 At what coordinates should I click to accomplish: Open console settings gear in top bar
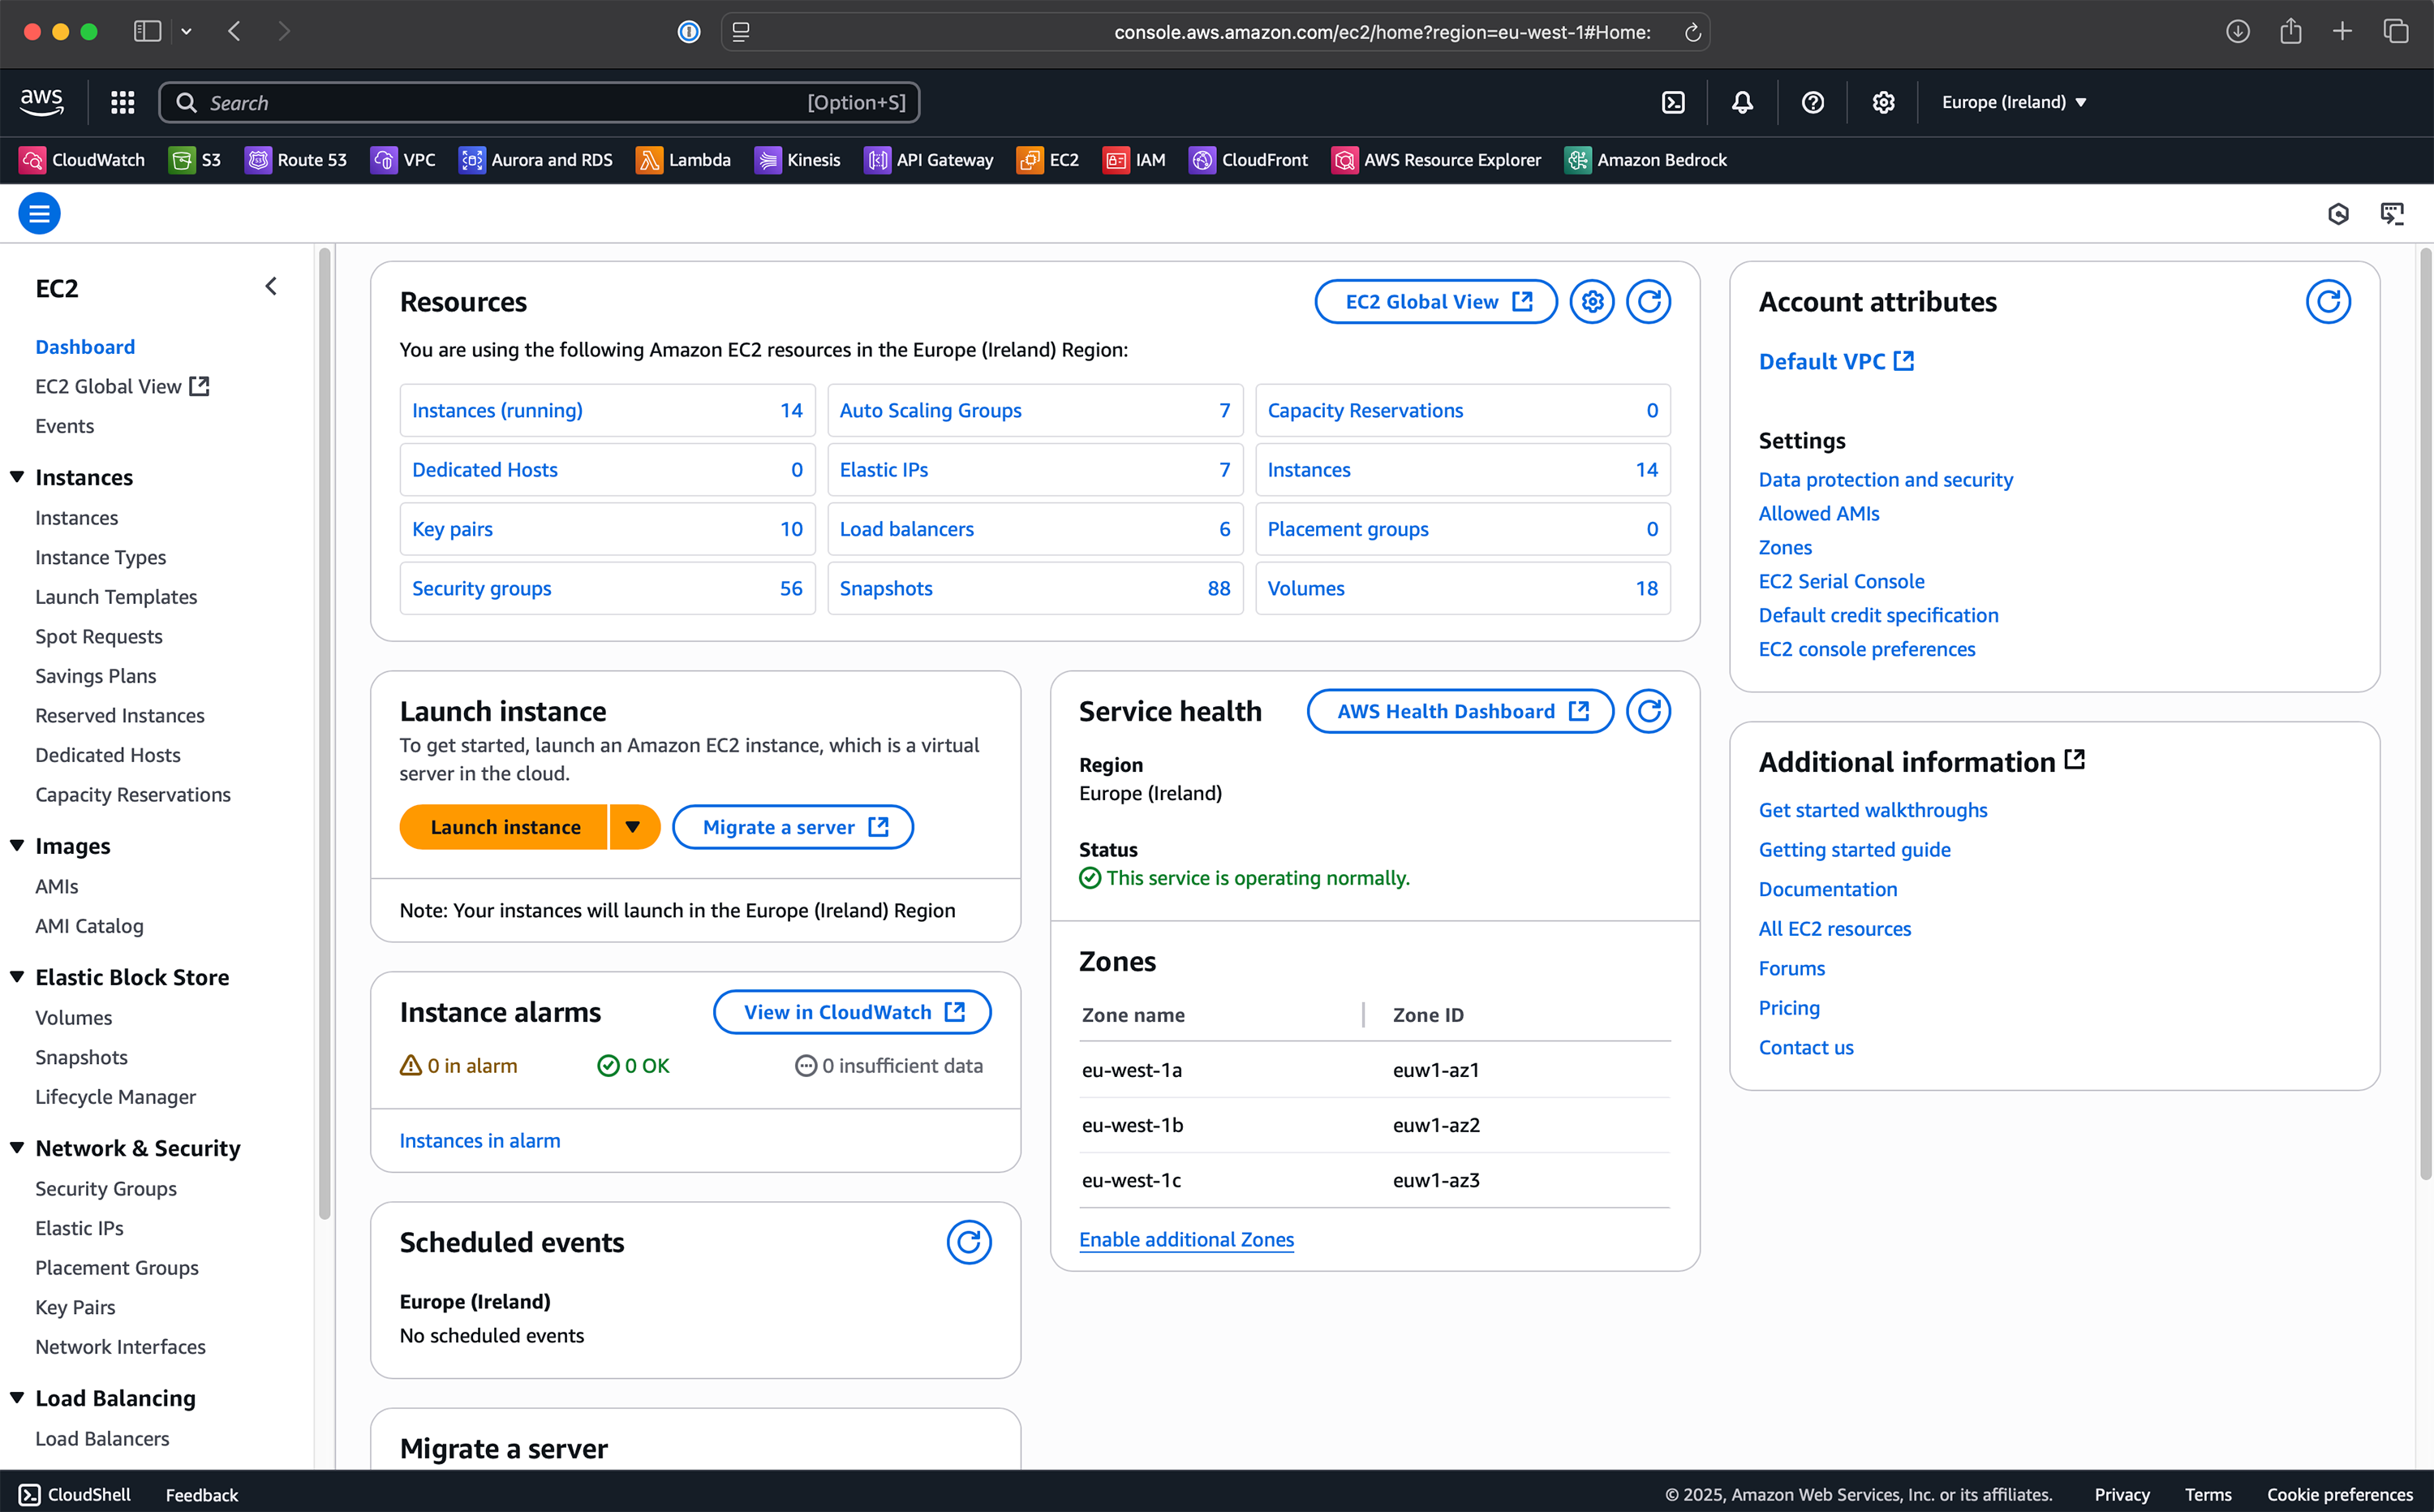pos(1883,102)
